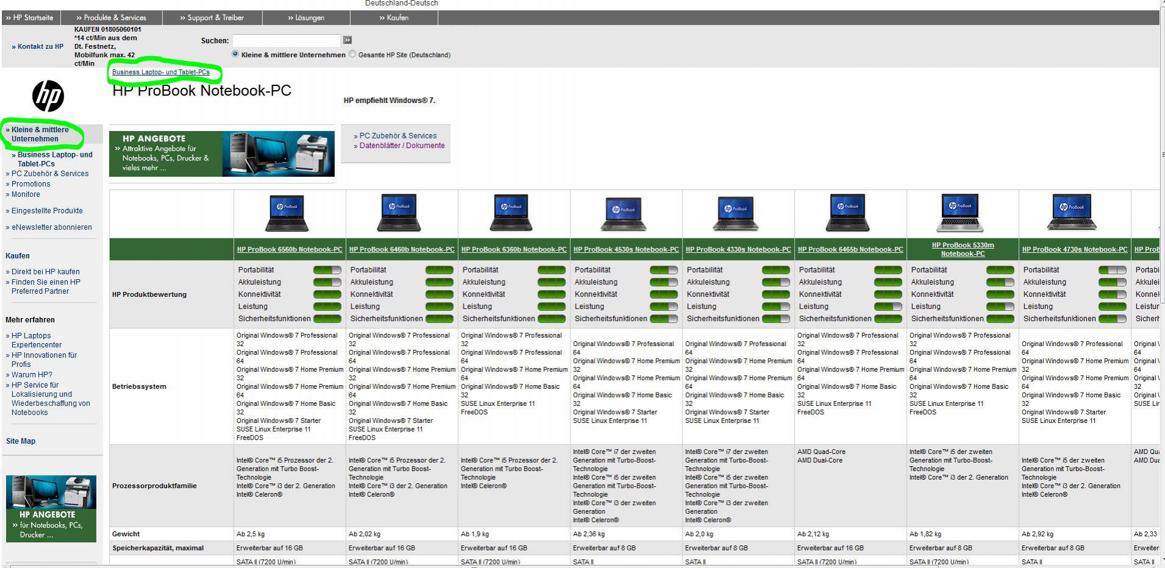Open HP Service für Lokalisierung link
The image size is (1165, 568).
click(x=48, y=399)
